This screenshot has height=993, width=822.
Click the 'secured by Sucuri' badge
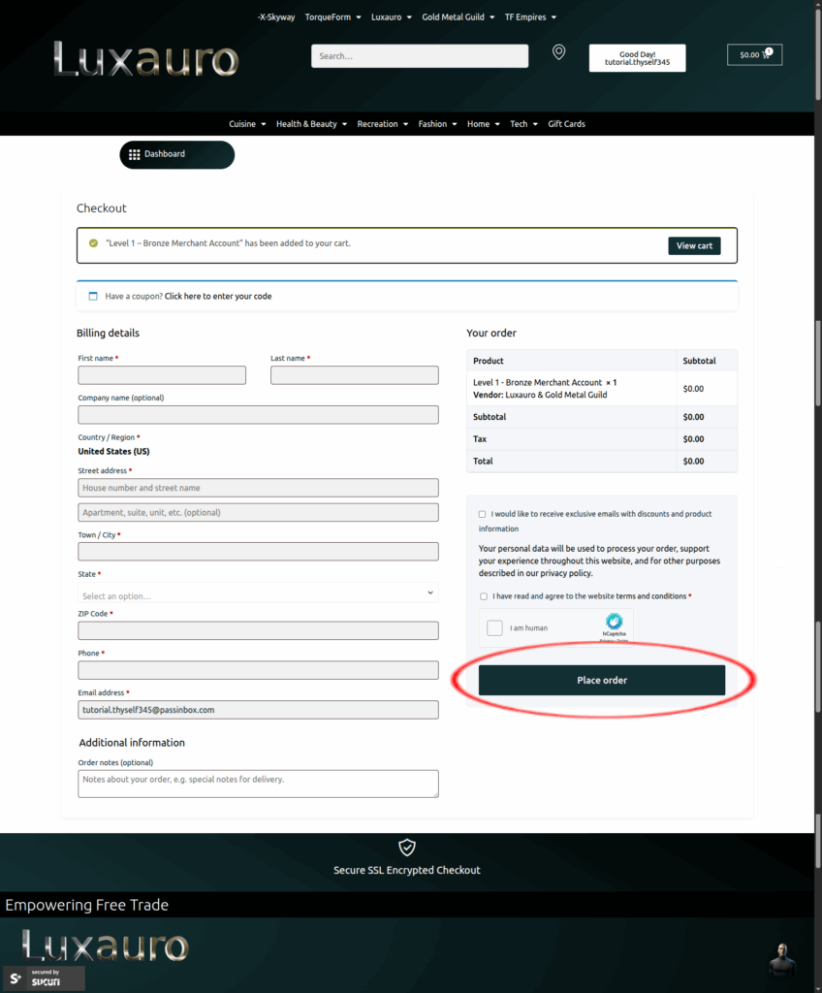pyautogui.click(x=44, y=977)
